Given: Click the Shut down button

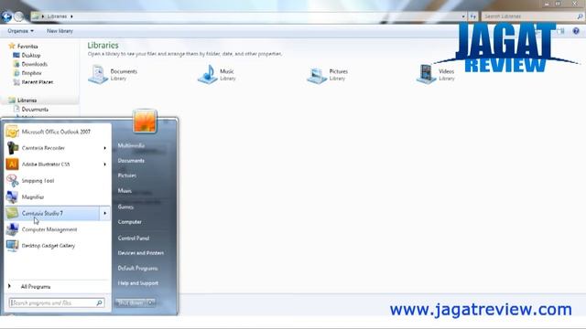Looking at the screenshot, I should (130, 302).
